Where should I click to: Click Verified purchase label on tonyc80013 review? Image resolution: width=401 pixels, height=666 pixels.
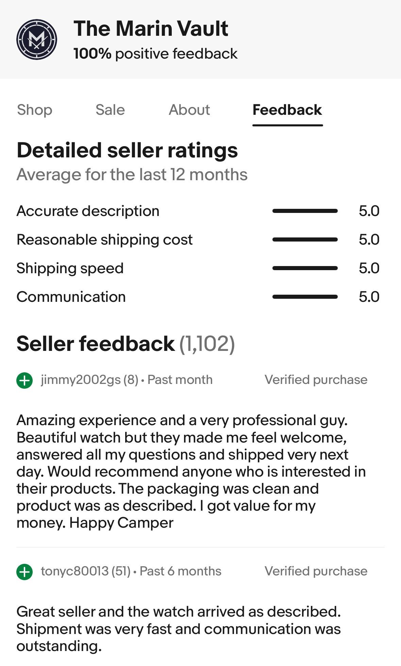[x=316, y=571]
